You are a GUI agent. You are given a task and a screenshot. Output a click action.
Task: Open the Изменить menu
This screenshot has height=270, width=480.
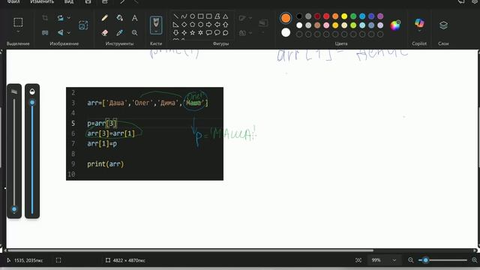[x=42, y=1]
